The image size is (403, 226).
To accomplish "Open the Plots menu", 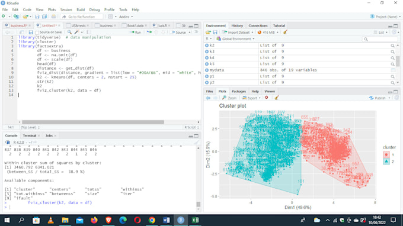I will 52,9.
